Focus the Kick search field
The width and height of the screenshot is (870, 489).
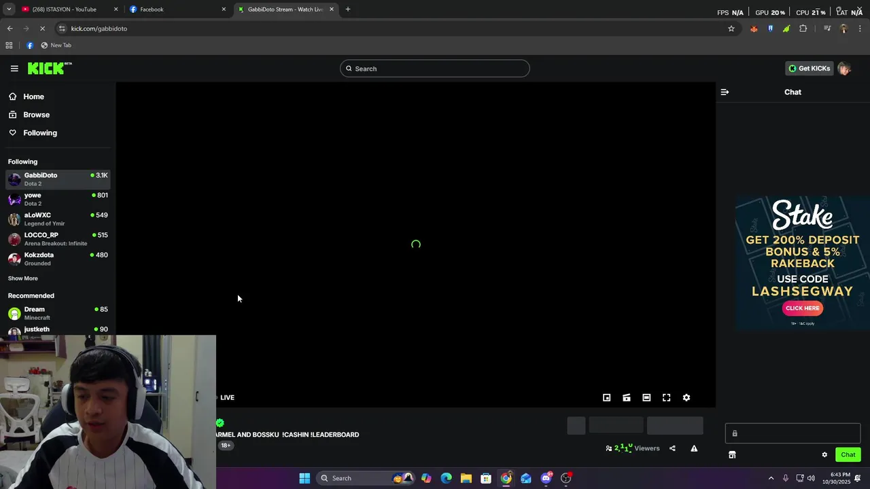click(x=435, y=69)
